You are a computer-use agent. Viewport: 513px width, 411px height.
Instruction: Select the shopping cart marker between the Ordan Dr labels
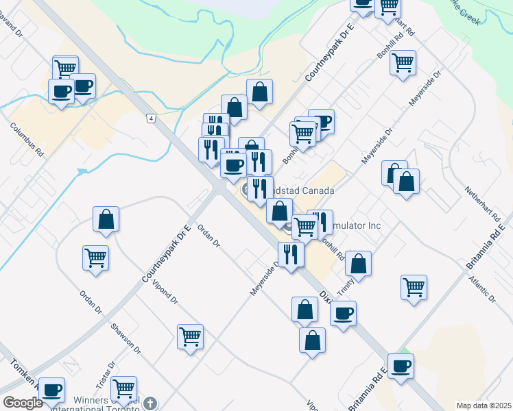[x=95, y=259]
